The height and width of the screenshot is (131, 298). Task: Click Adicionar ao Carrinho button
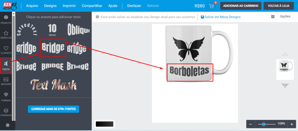(240, 6)
